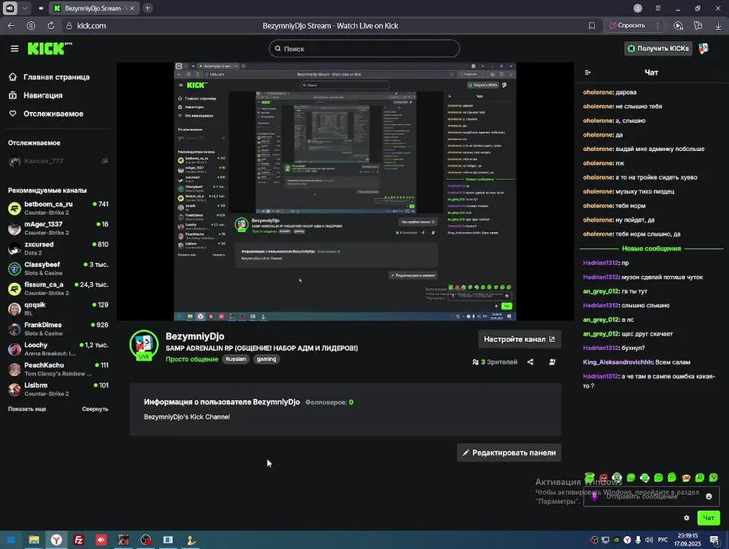Click the Новые сообщения divider label
The height and width of the screenshot is (549, 729).
pyautogui.click(x=651, y=249)
